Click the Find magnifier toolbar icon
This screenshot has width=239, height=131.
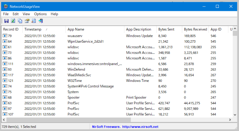click(x=34, y=21)
